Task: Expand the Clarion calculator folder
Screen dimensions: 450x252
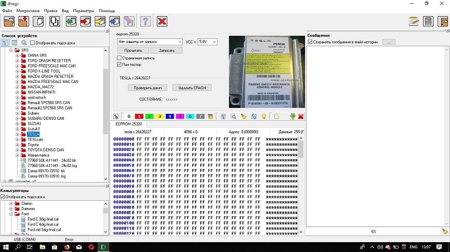Action: tap(11, 203)
